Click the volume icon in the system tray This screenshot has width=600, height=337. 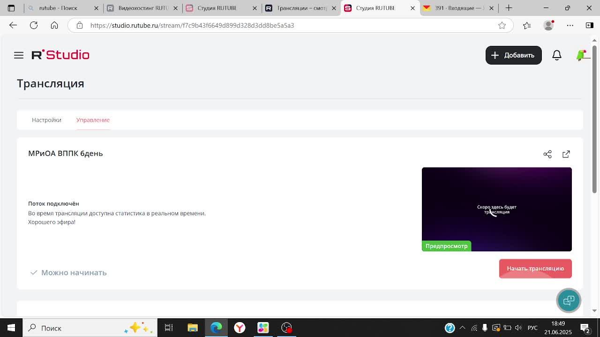(x=518, y=328)
